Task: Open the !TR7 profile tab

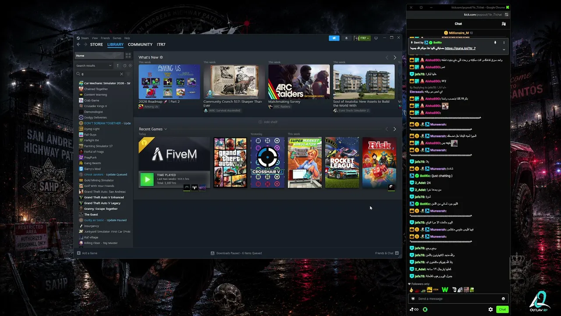Action: (161, 44)
